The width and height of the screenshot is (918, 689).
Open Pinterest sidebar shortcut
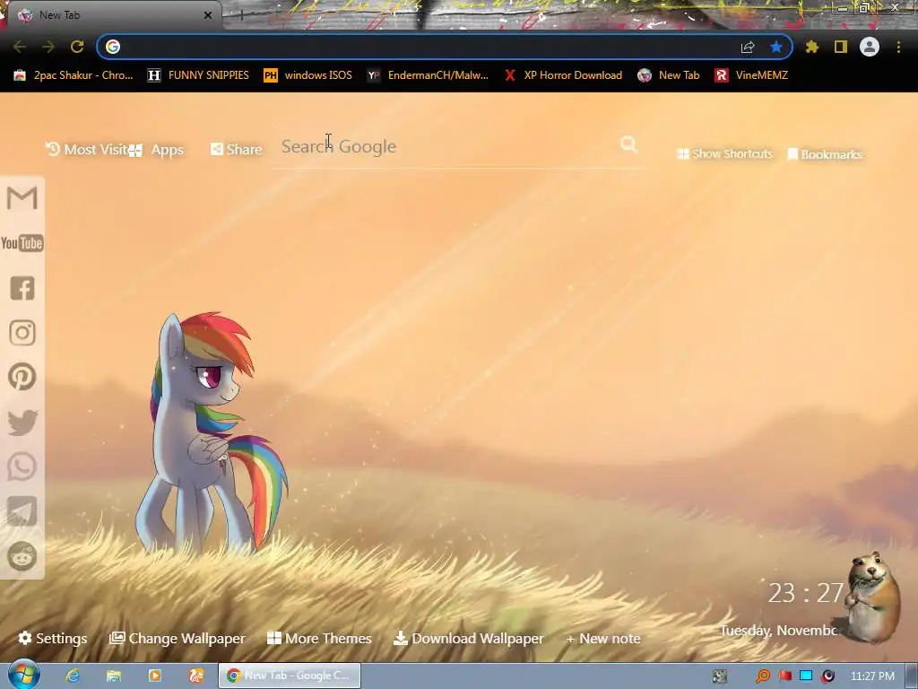pyautogui.click(x=22, y=377)
